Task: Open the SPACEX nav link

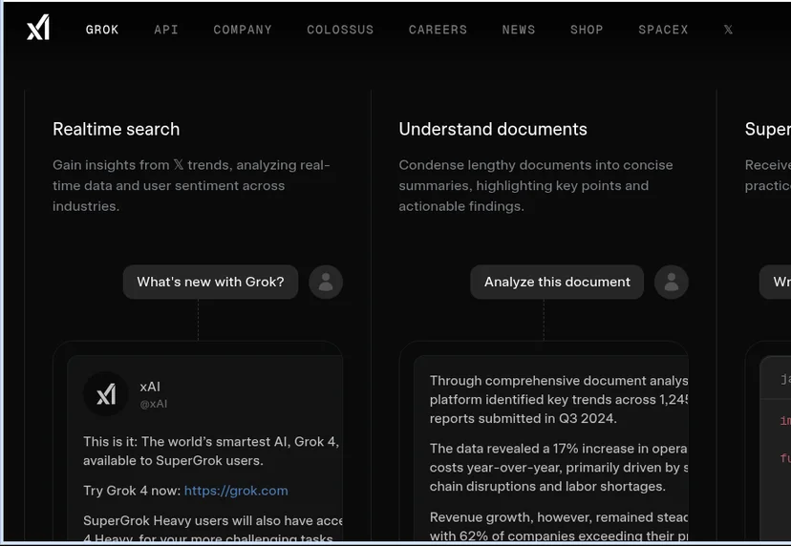Action: point(663,30)
